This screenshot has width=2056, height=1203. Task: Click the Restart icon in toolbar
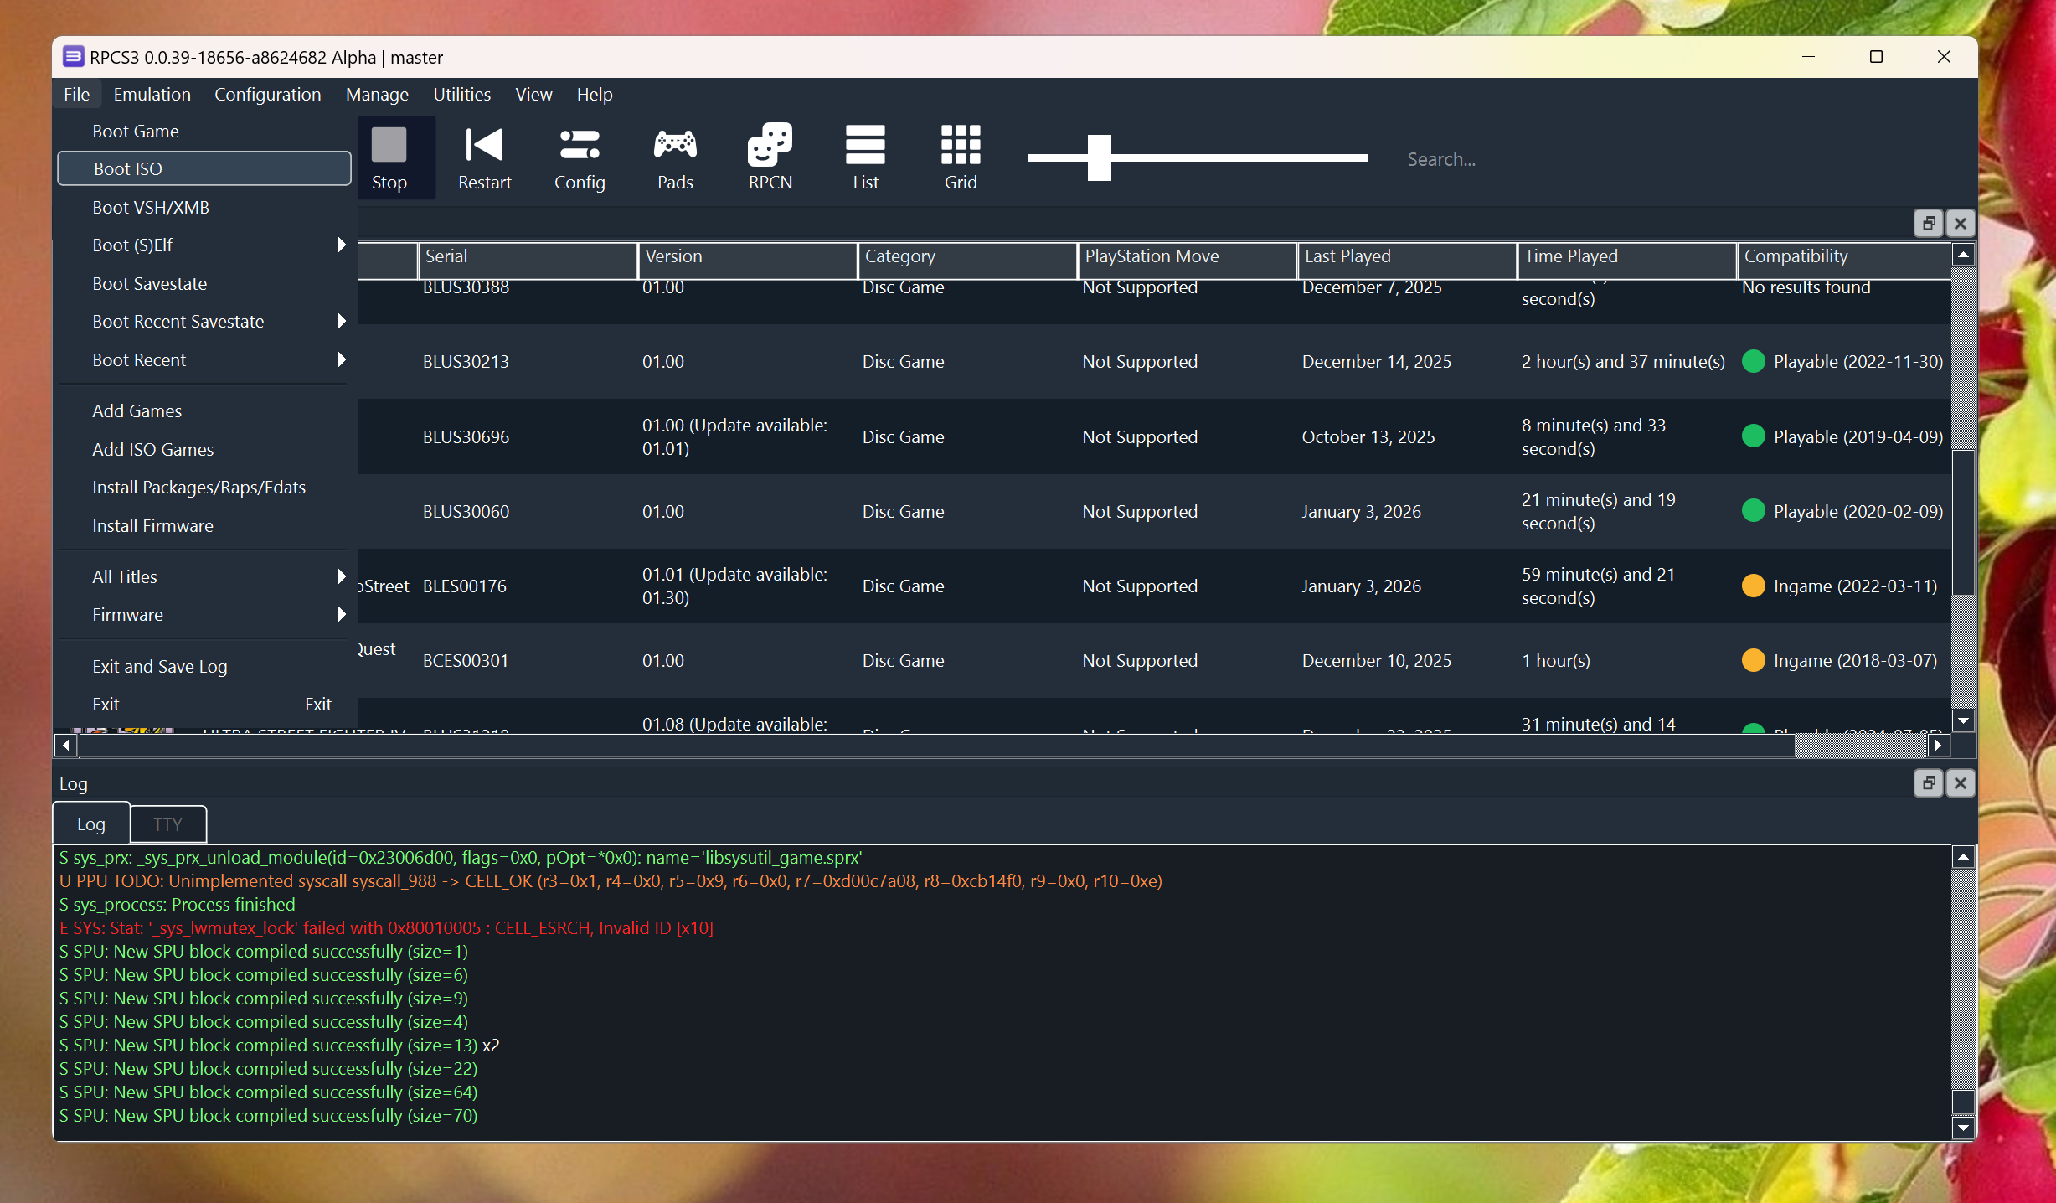484,146
